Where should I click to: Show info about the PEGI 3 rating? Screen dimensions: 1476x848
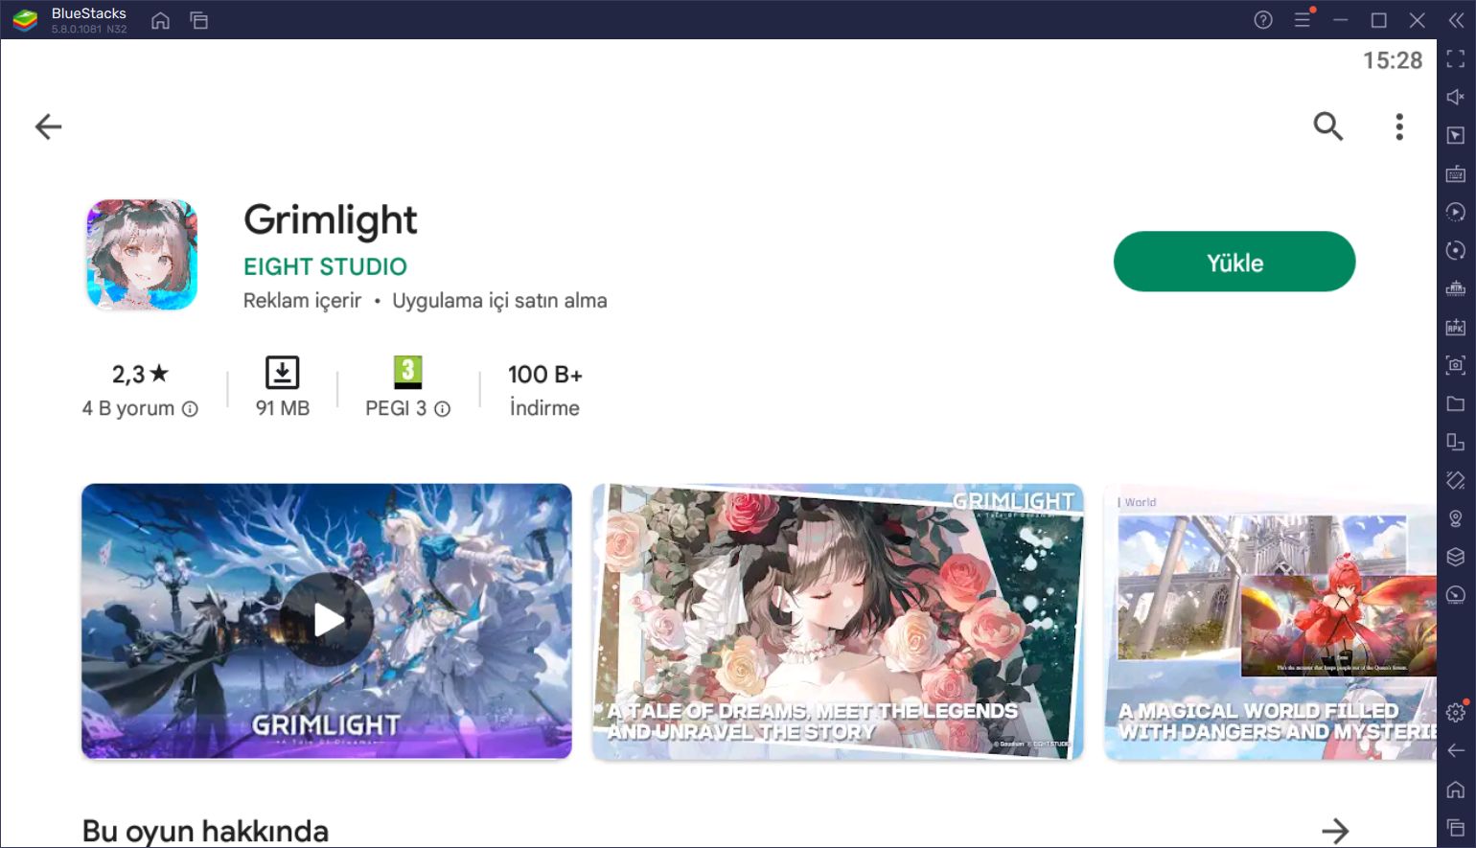[442, 409]
